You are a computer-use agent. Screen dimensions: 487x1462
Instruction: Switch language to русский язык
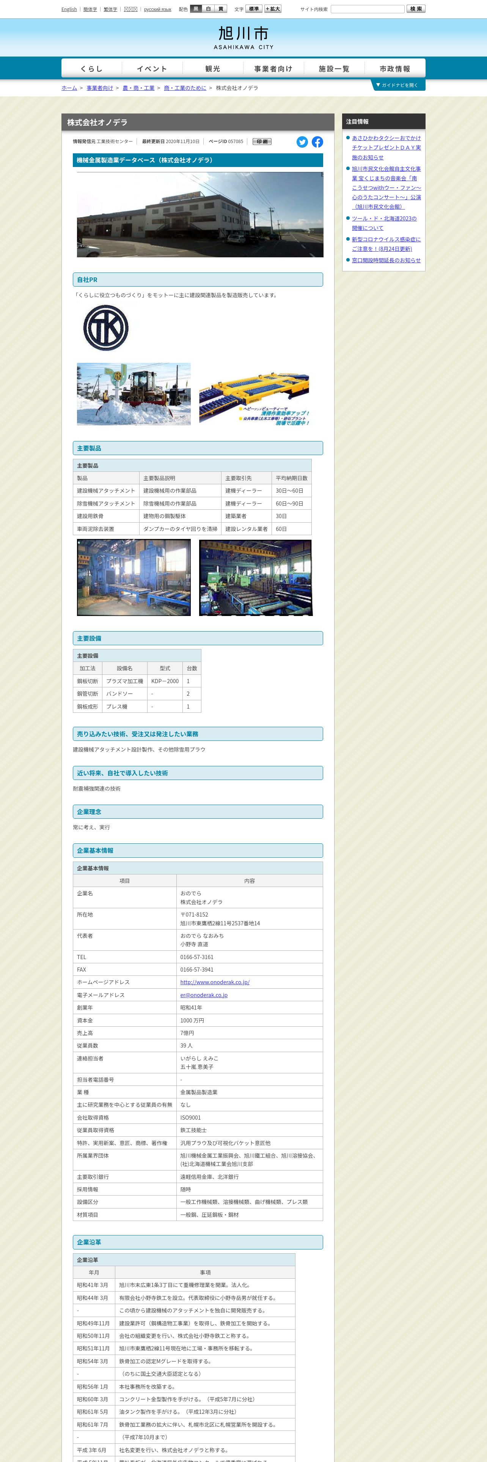[158, 9]
